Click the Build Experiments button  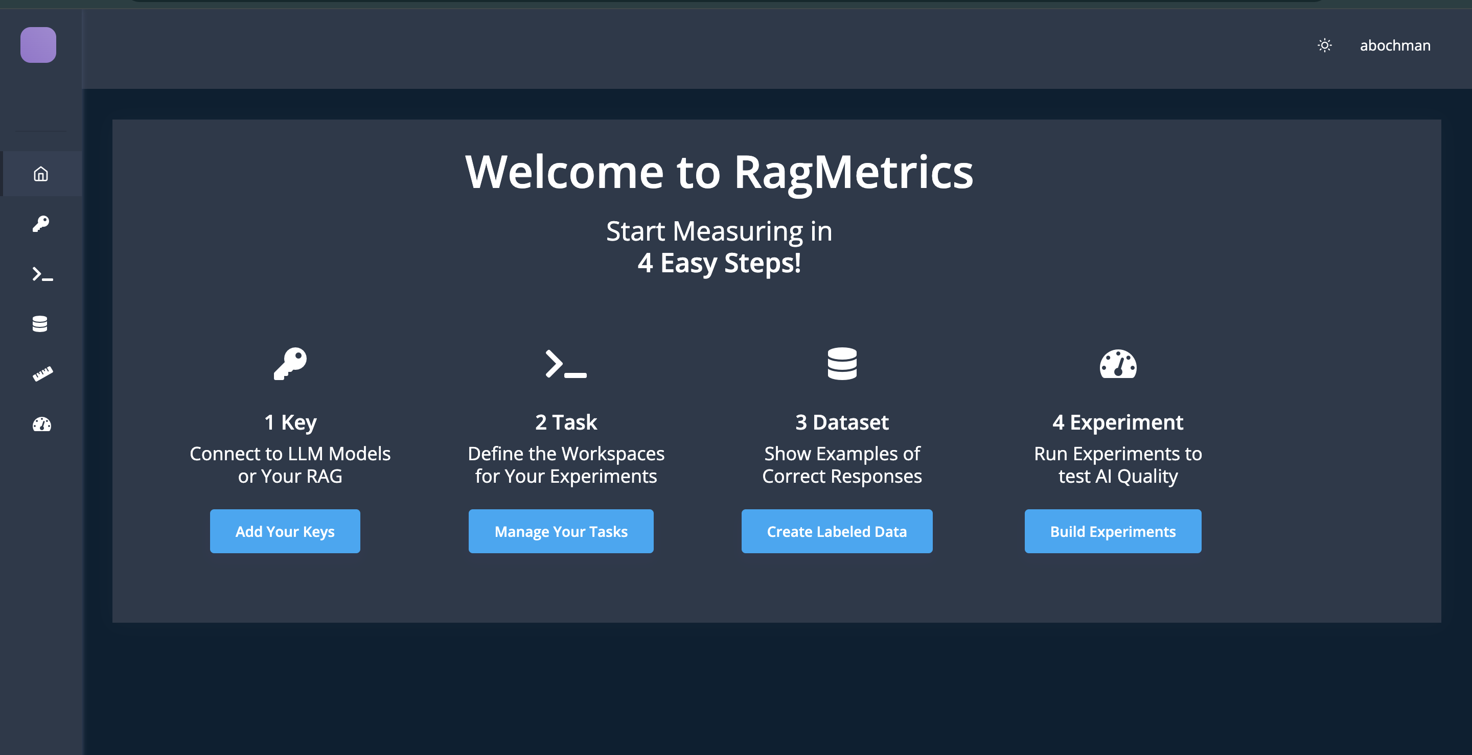(1113, 531)
